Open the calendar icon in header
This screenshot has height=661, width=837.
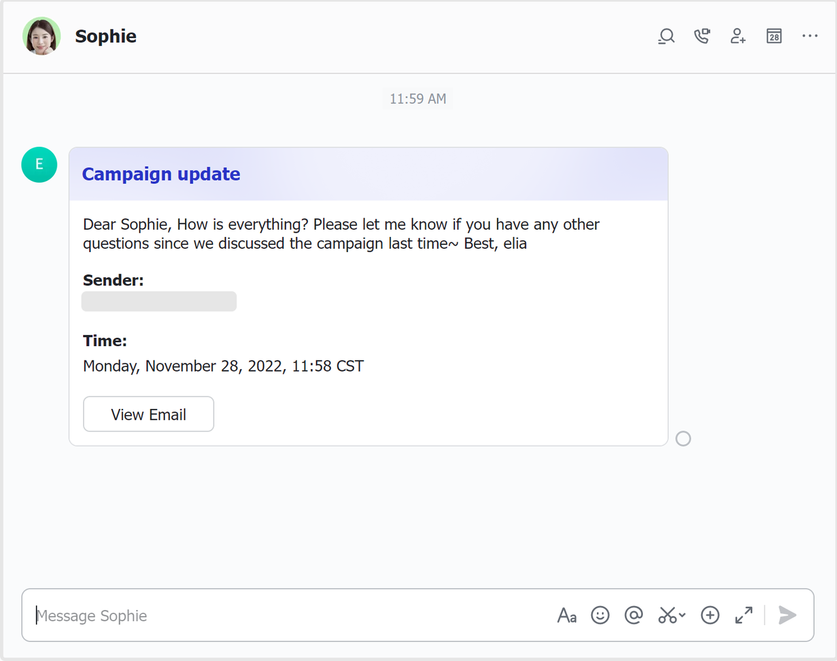[x=774, y=37]
